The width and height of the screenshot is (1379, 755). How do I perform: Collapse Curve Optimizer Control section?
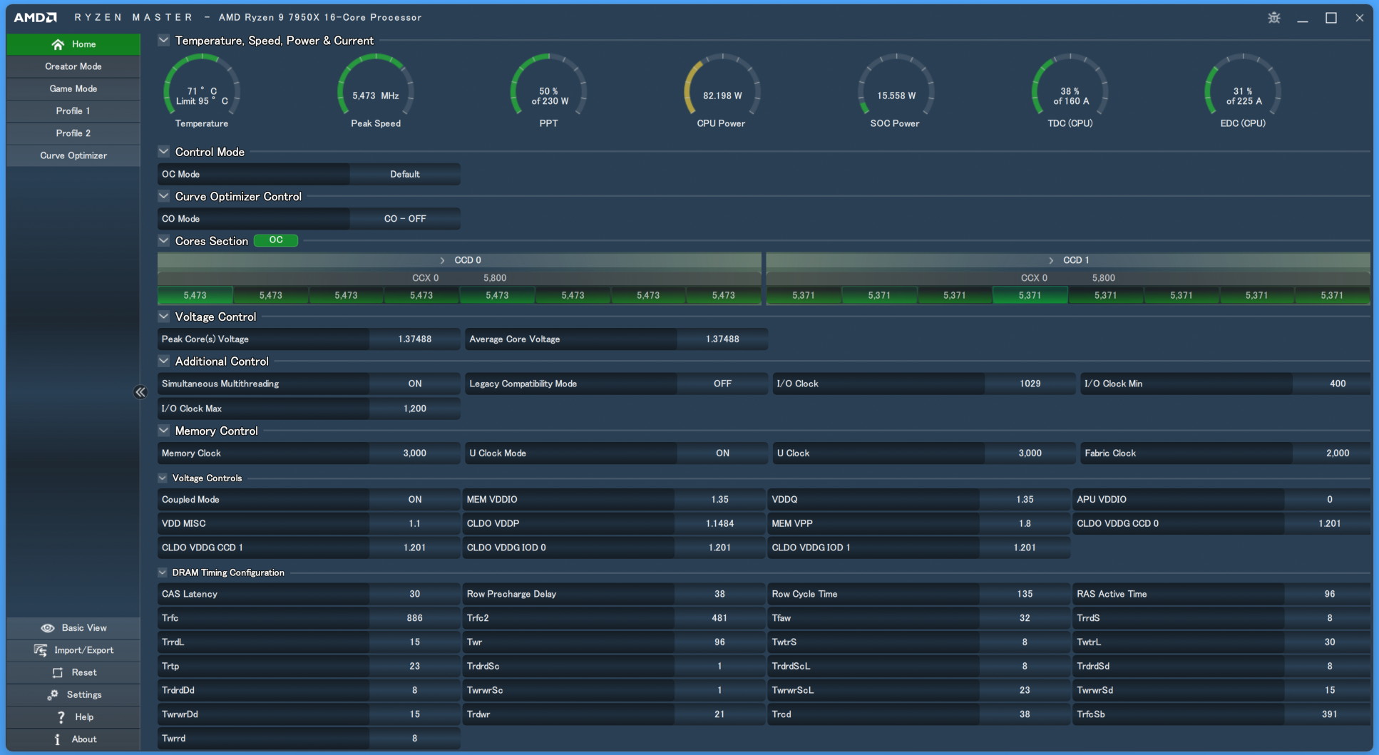164,196
